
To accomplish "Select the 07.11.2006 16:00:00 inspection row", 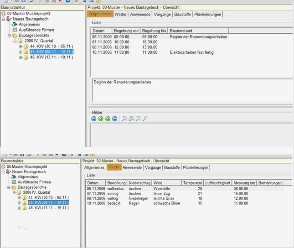I will pos(160,42).
